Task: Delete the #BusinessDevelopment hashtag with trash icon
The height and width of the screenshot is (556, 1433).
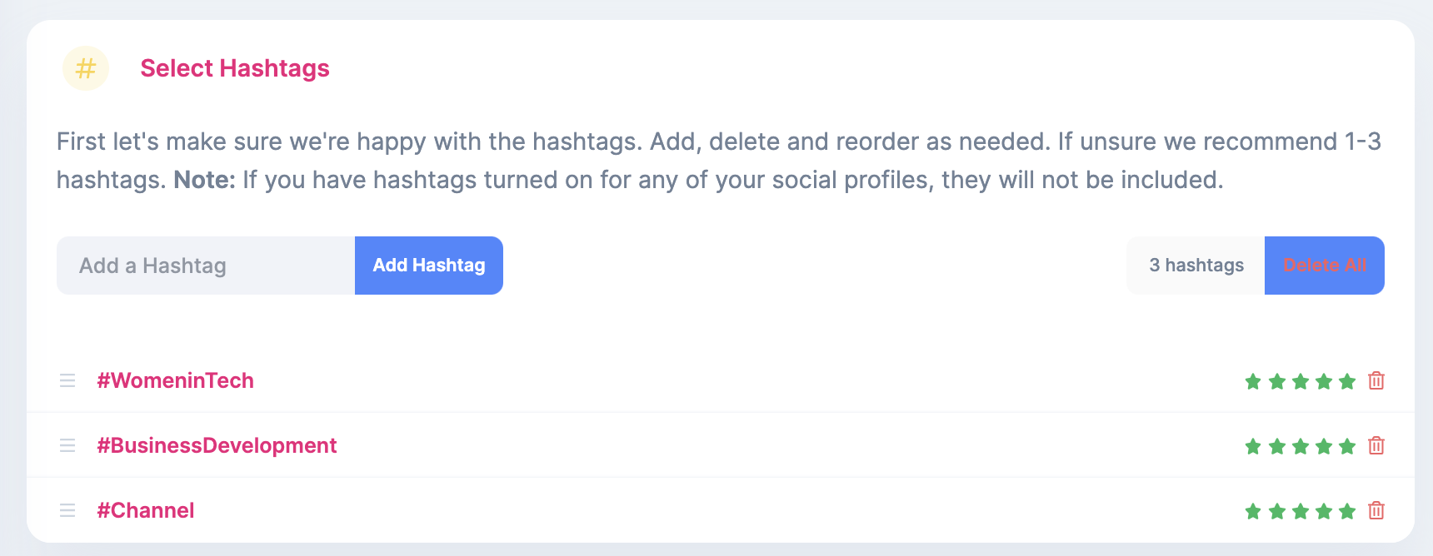Action: pyautogui.click(x=1376, y=445)
